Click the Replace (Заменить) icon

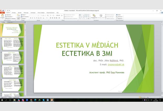[116, 17]
